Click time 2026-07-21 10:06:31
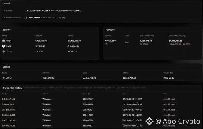 tap(133, 110)
